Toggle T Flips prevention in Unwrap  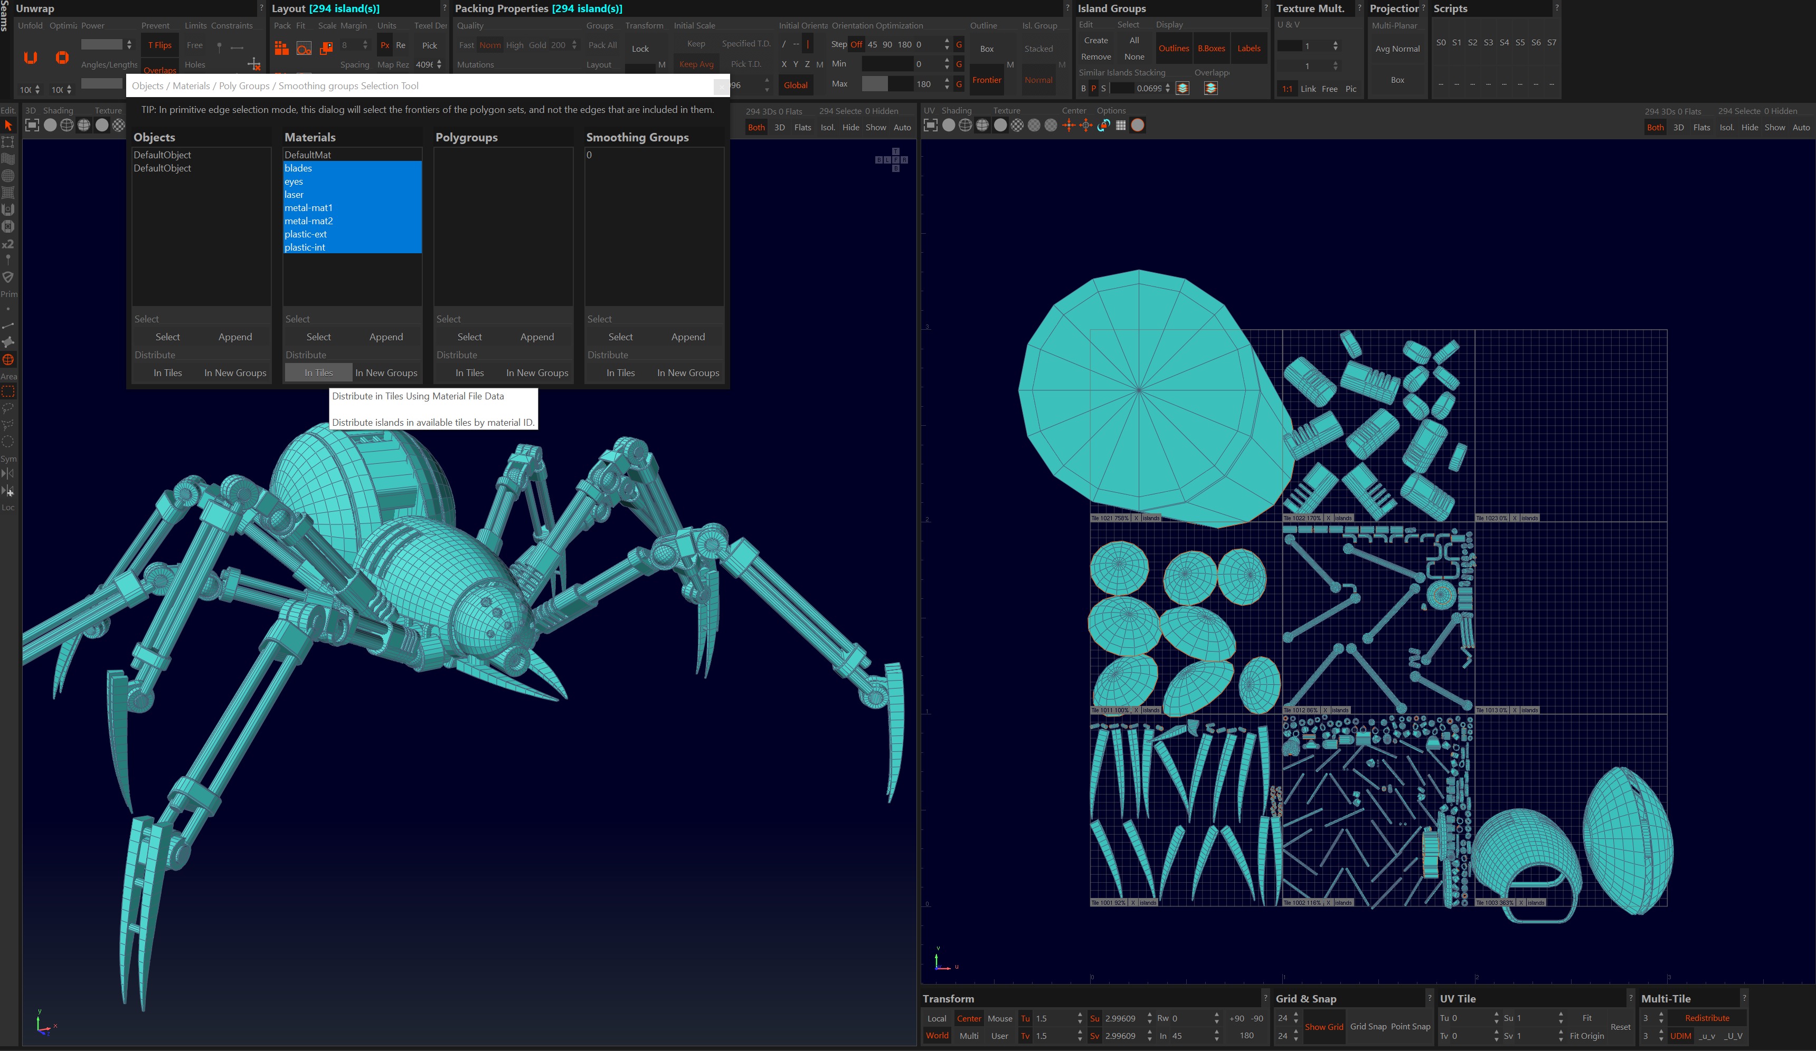pyautogui.click(x=160, y=45)
